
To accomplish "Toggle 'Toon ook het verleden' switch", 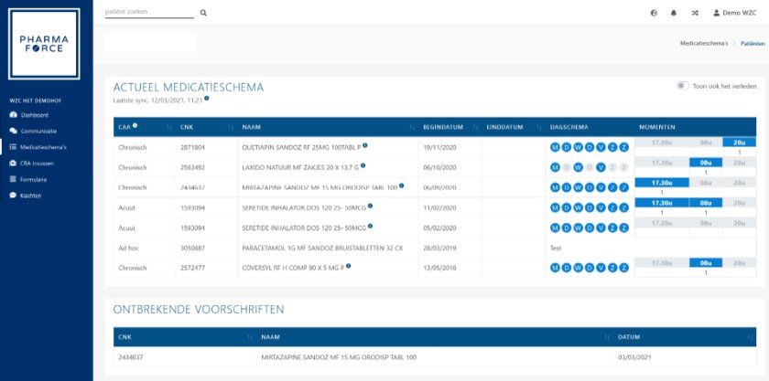I will coord(682,85).
